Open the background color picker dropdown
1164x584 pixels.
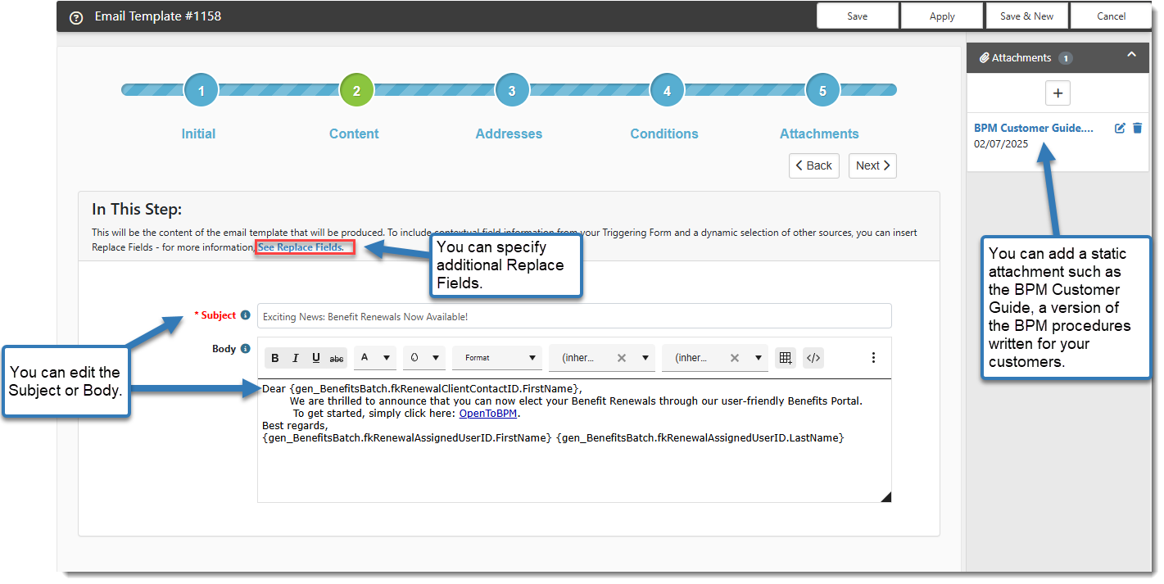click(x=423, y=358)
